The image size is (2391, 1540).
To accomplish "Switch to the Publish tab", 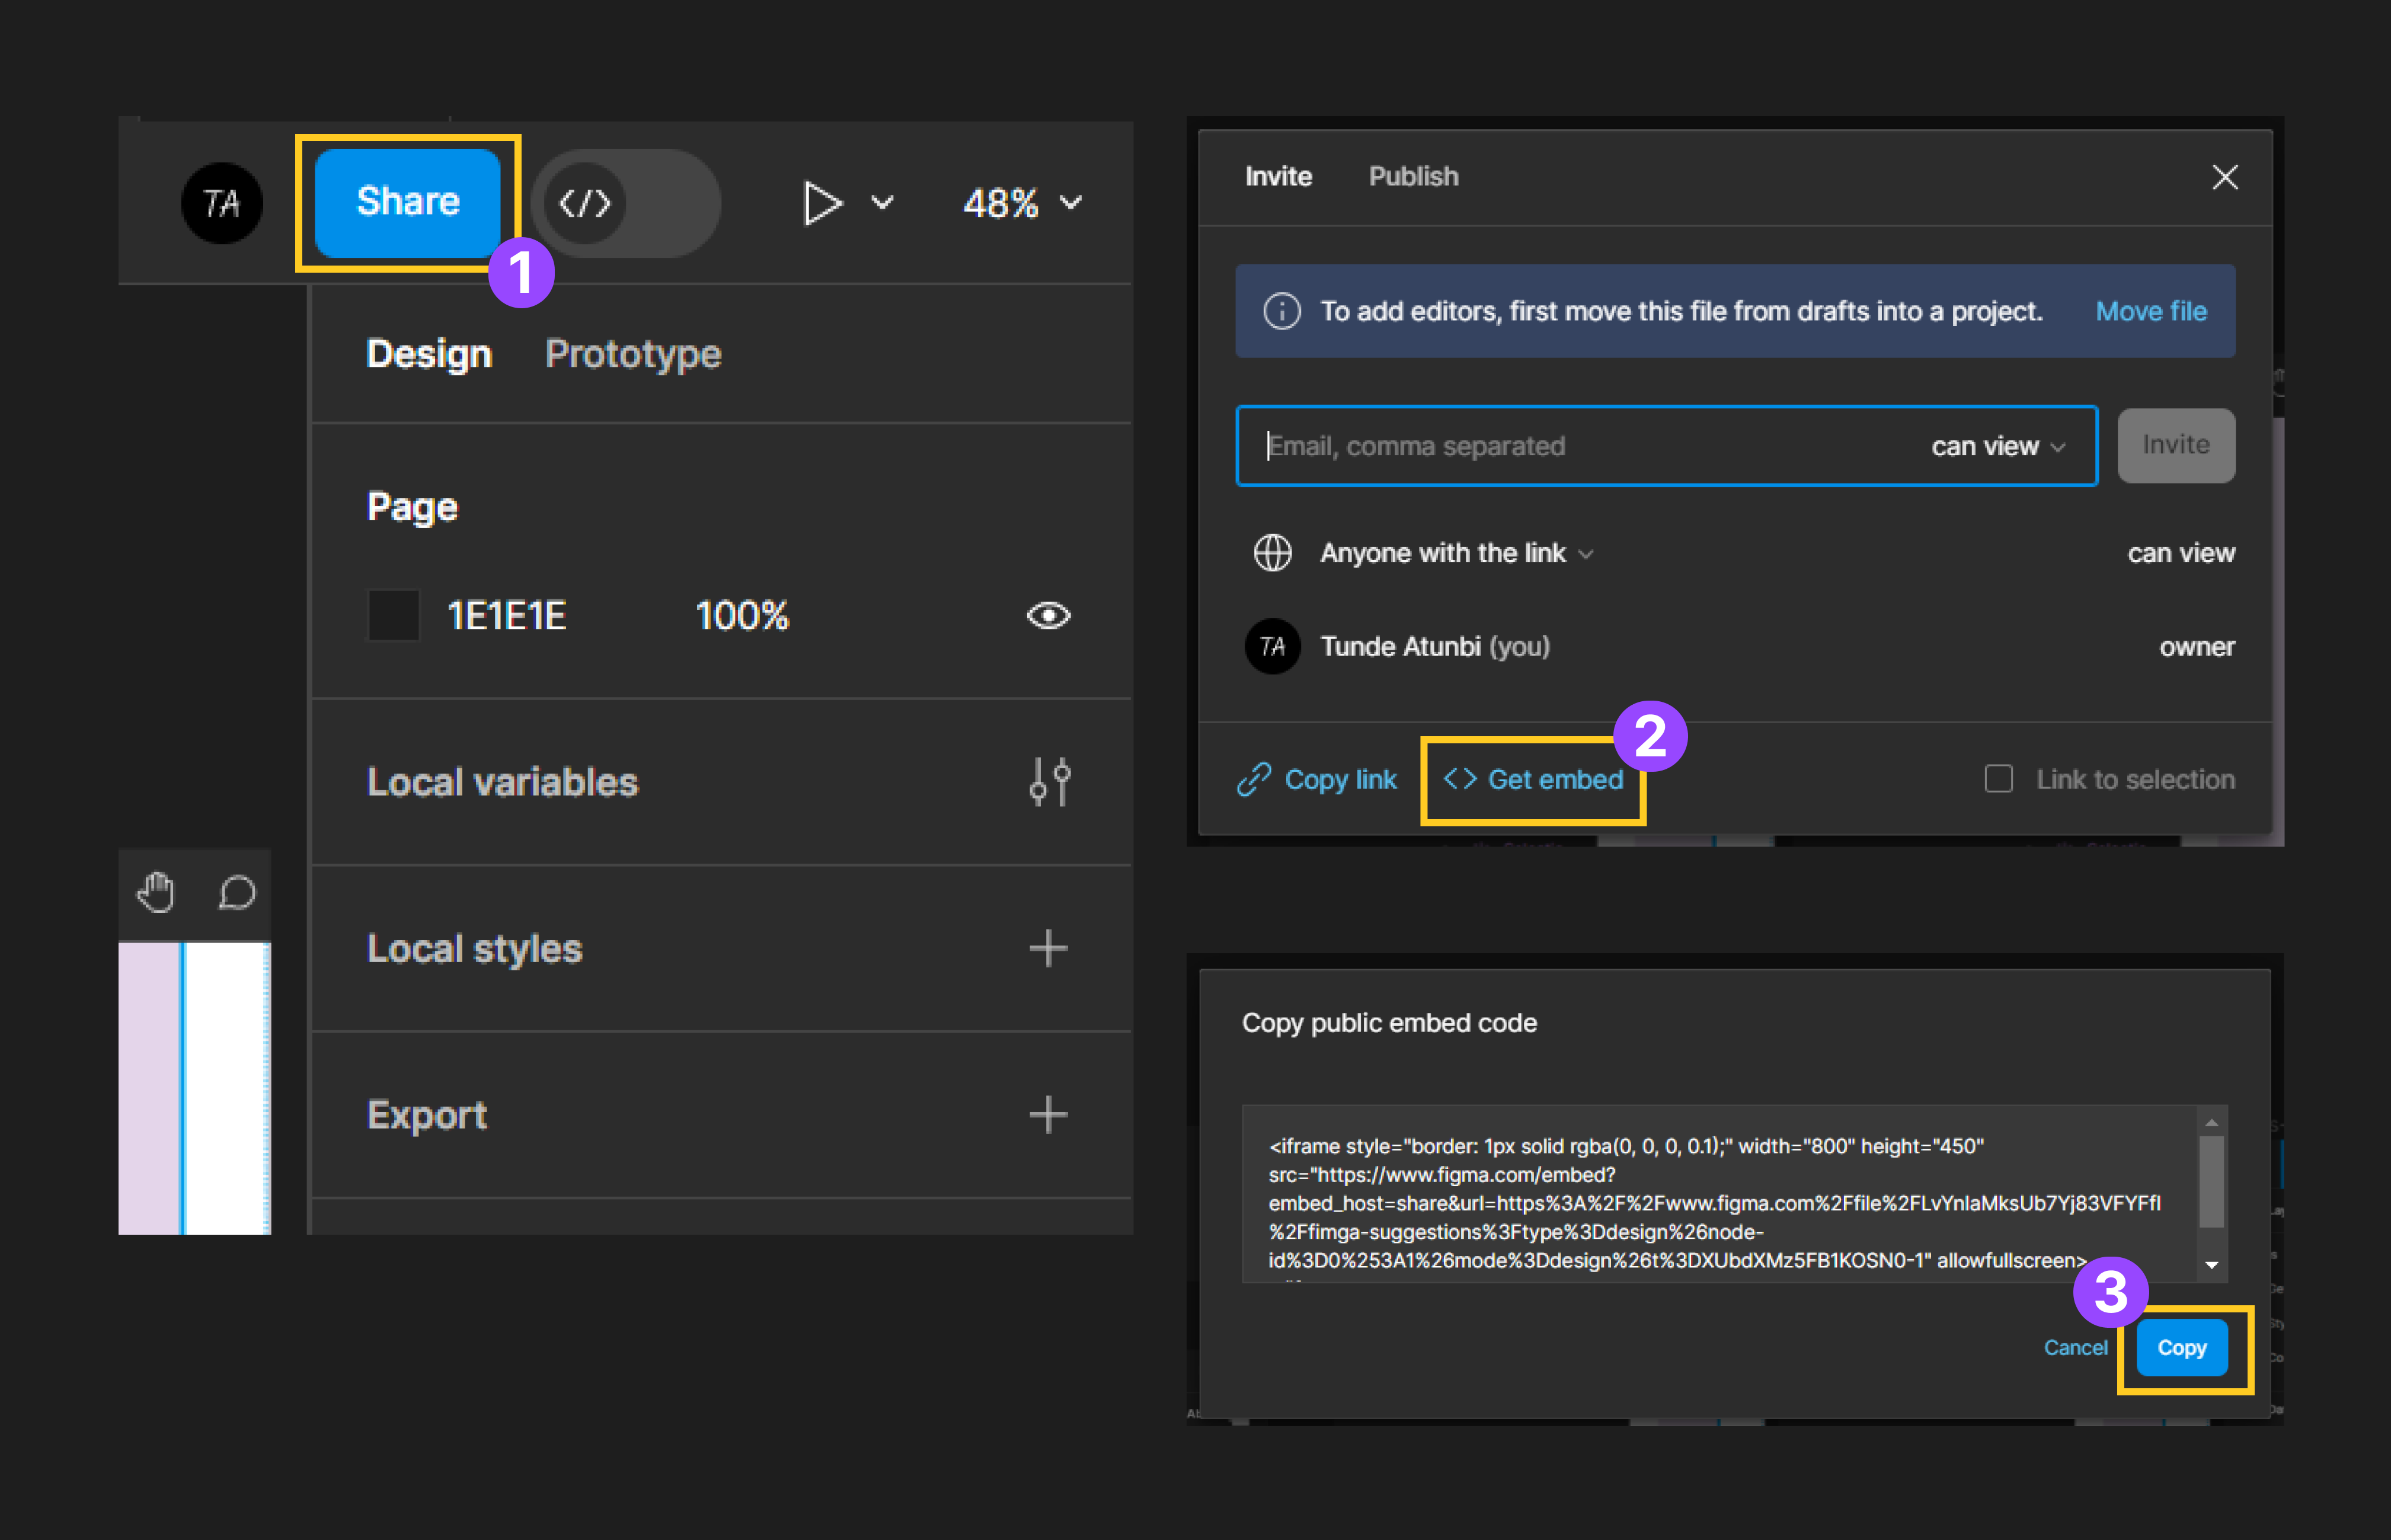I will 1413,177.
